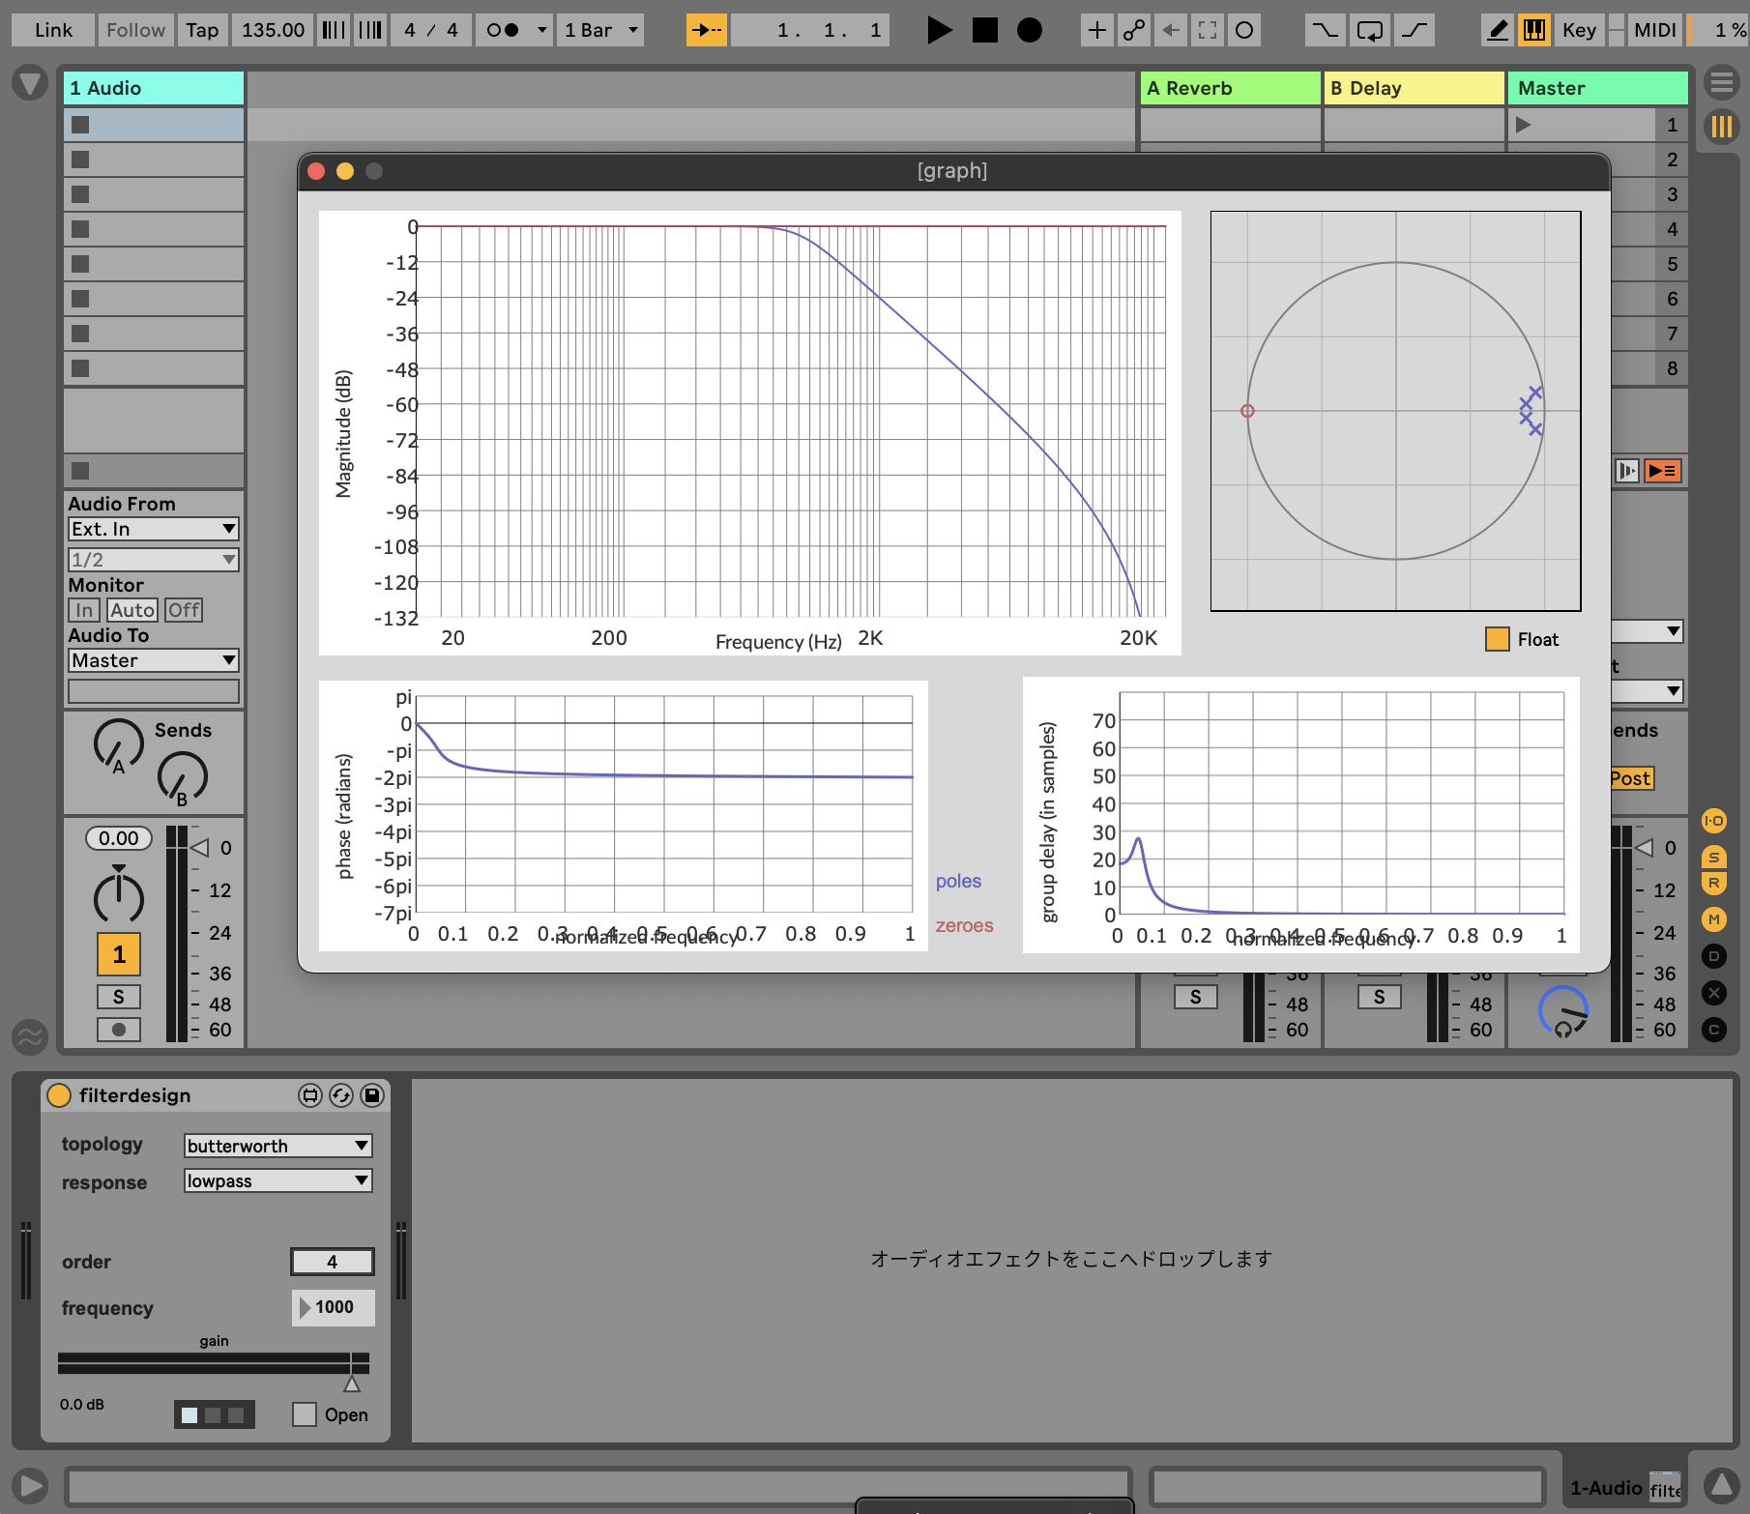
Task: Click the Play button in transport
Action: coord(938,30)
